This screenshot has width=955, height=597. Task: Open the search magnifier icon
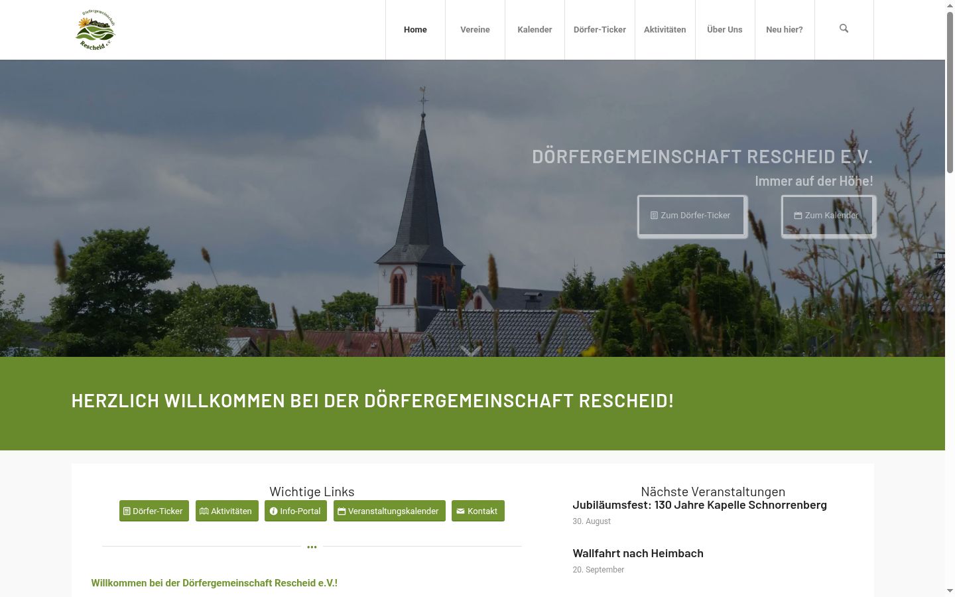click(844, 29)
